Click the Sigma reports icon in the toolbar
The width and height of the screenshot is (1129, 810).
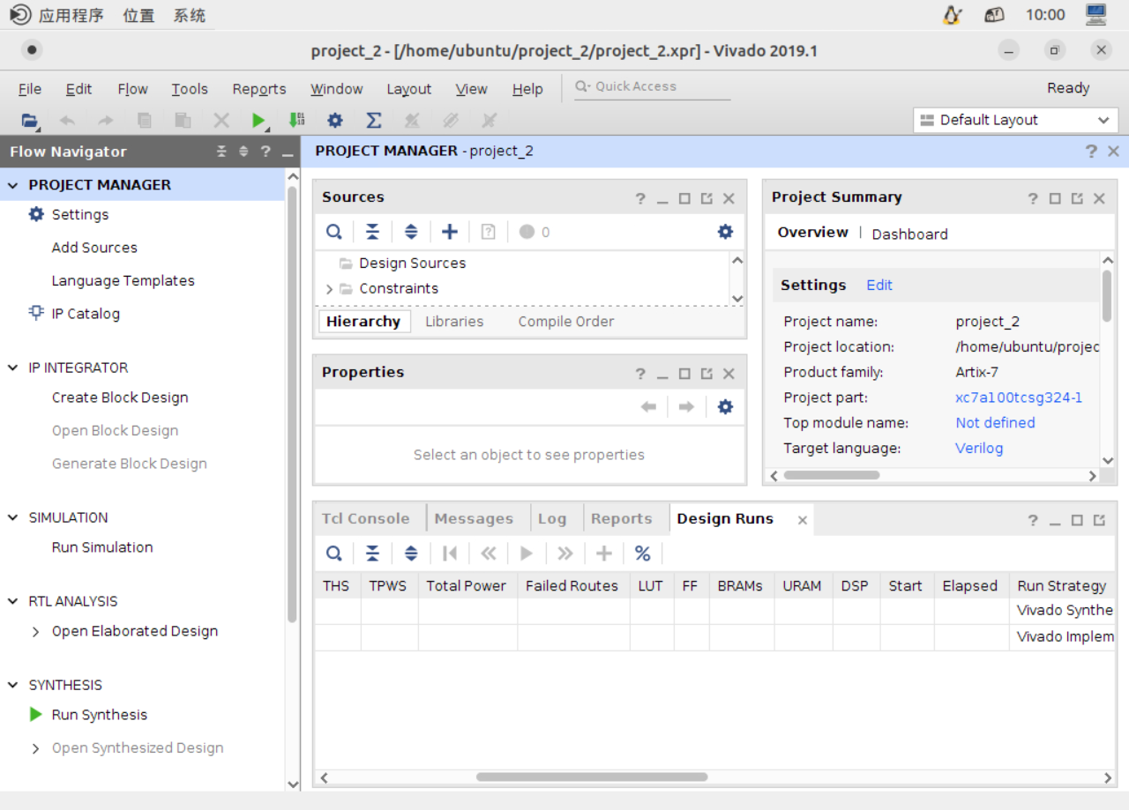tap(373, 120)
